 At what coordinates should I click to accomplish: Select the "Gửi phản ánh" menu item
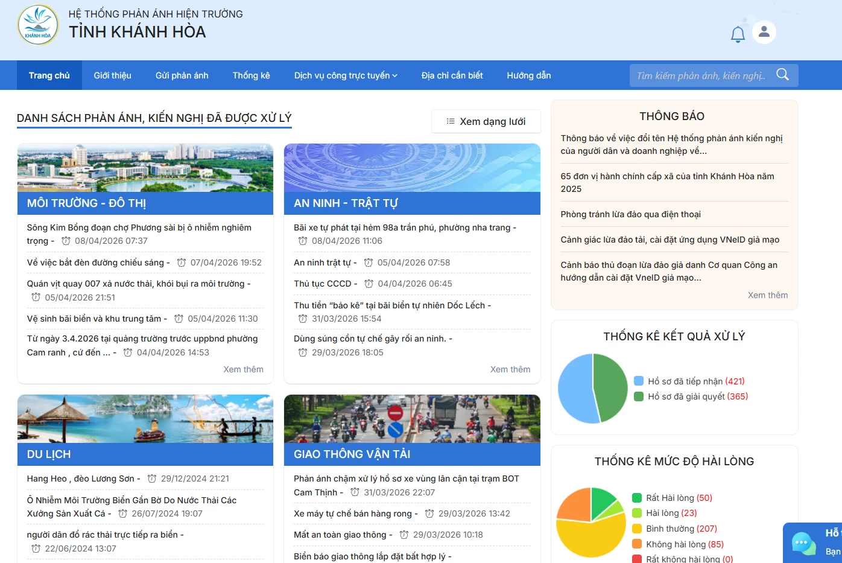[x=182, y=75]
